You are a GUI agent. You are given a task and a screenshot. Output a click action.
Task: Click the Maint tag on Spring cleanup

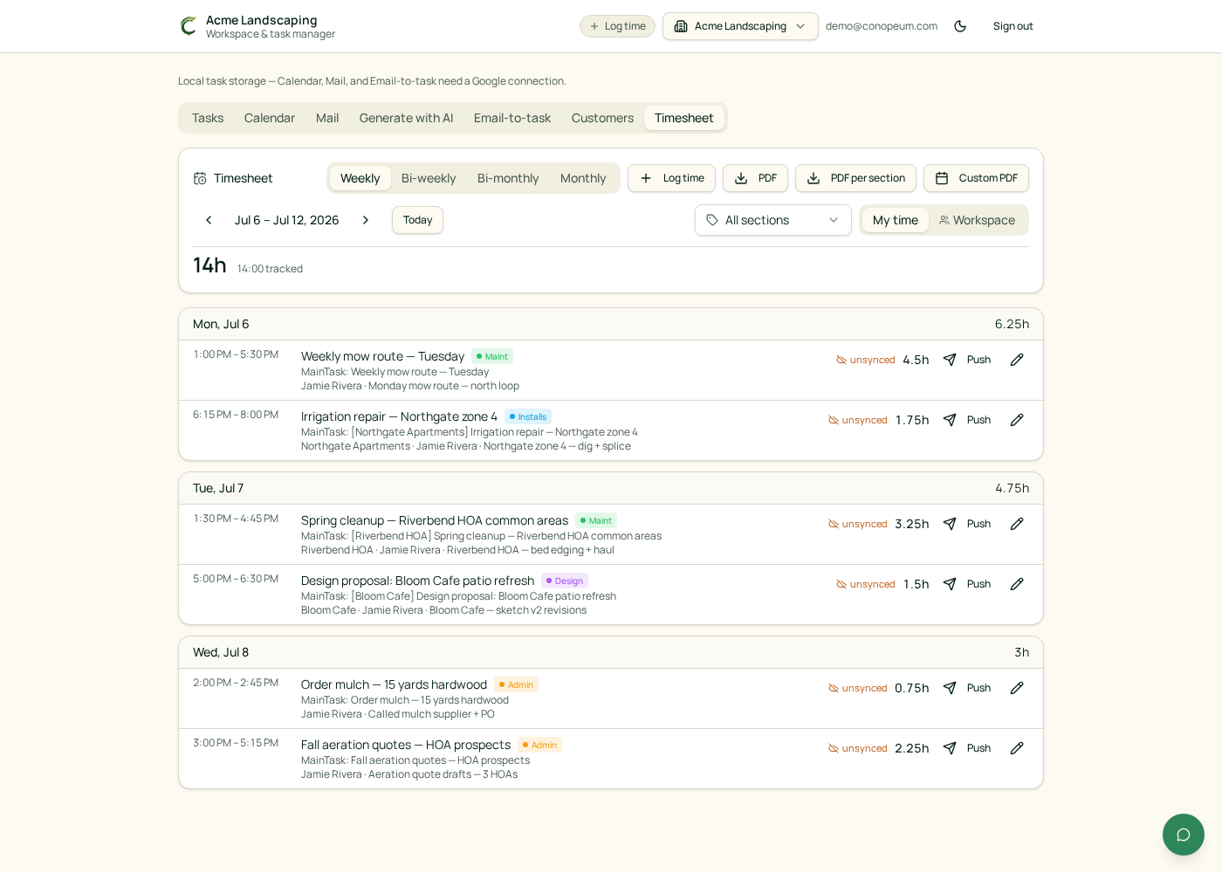596,520
